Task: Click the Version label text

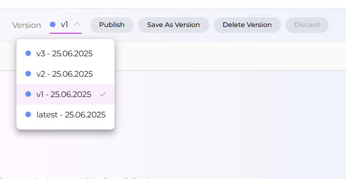Action: tap(26, 25)
